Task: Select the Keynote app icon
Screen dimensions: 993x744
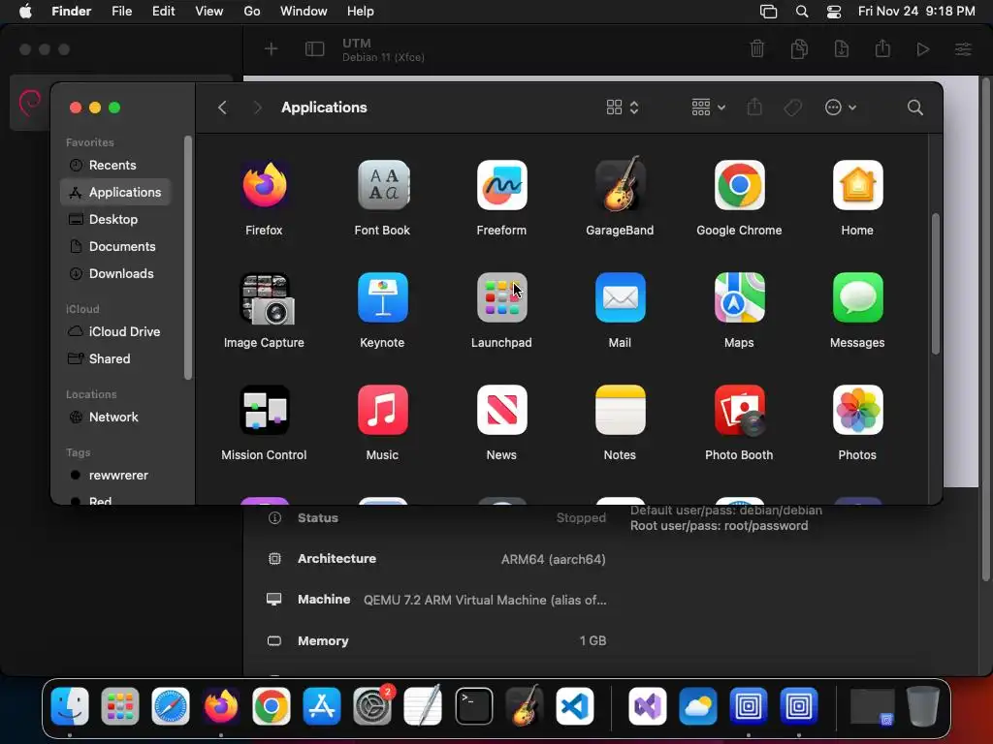Action: tap(382, 298)
